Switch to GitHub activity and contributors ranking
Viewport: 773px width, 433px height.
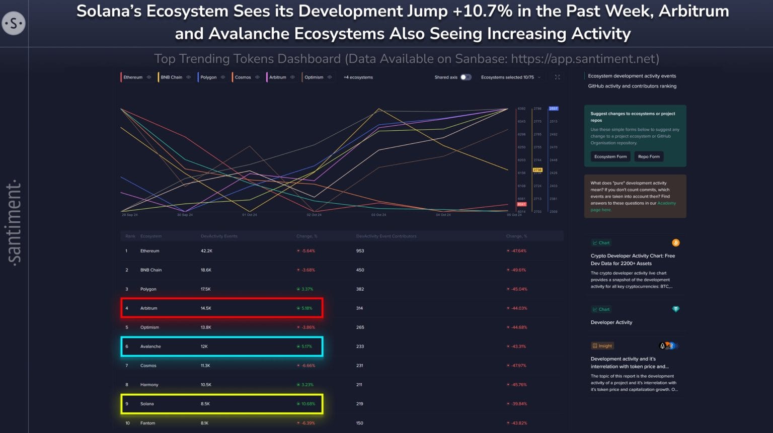[632, 86]
